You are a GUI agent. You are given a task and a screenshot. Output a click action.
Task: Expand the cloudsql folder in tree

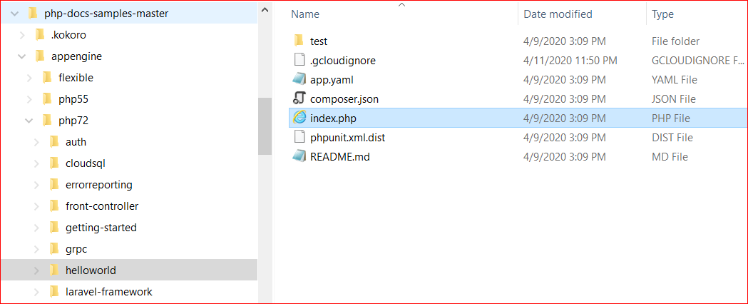[x=36, y=163]
